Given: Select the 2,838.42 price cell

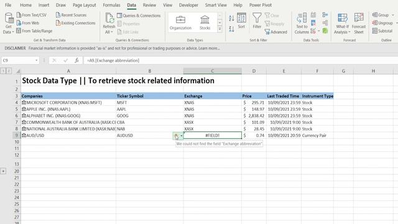Looking at the screenshot, I should [x=254, y=116].
